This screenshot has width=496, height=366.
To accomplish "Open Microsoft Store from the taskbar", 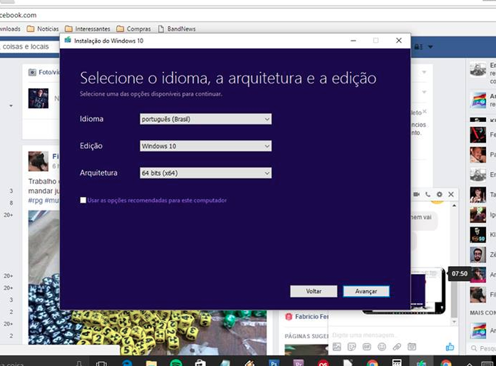I will [201, 362].
